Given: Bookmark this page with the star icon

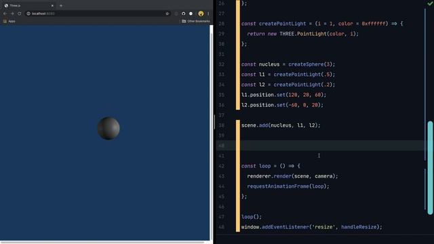Looking at the screenshot, I should [167, 14].
